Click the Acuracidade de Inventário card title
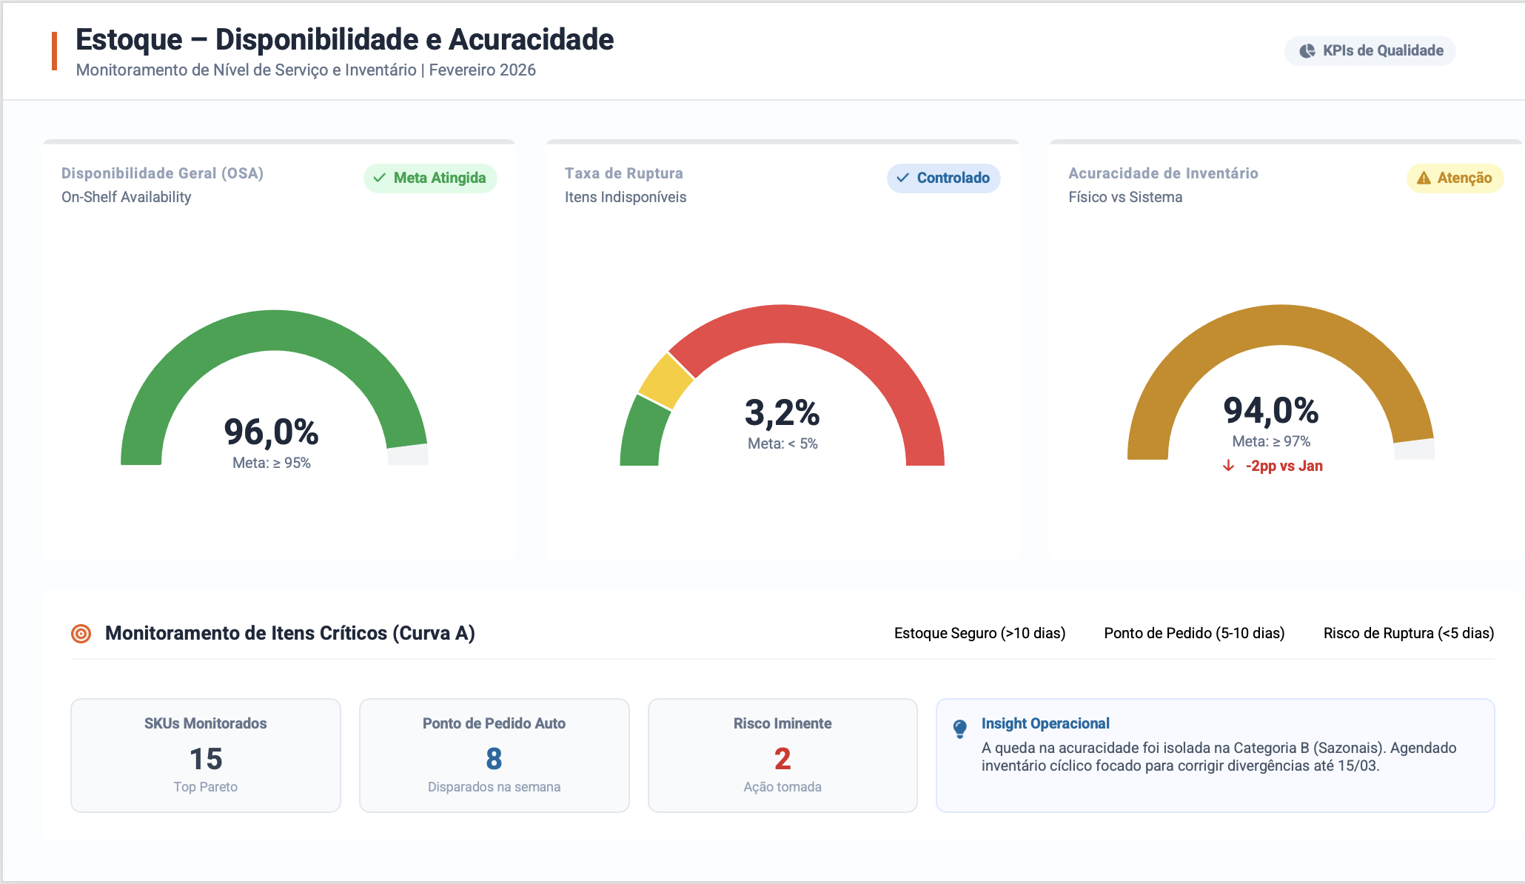Viewport: 1525px width, 884px height. pyautogui.click(x=1163, y=173)
